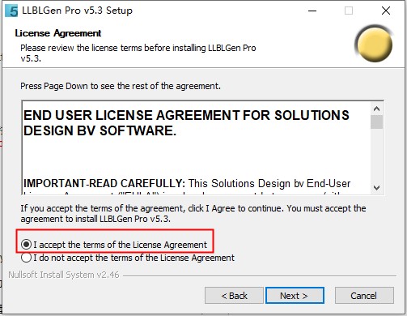The width and height of the screenshot is (407, 316).
Task: Cancel the LLBLGen Pro installation
Action: (x=364, y=296)
